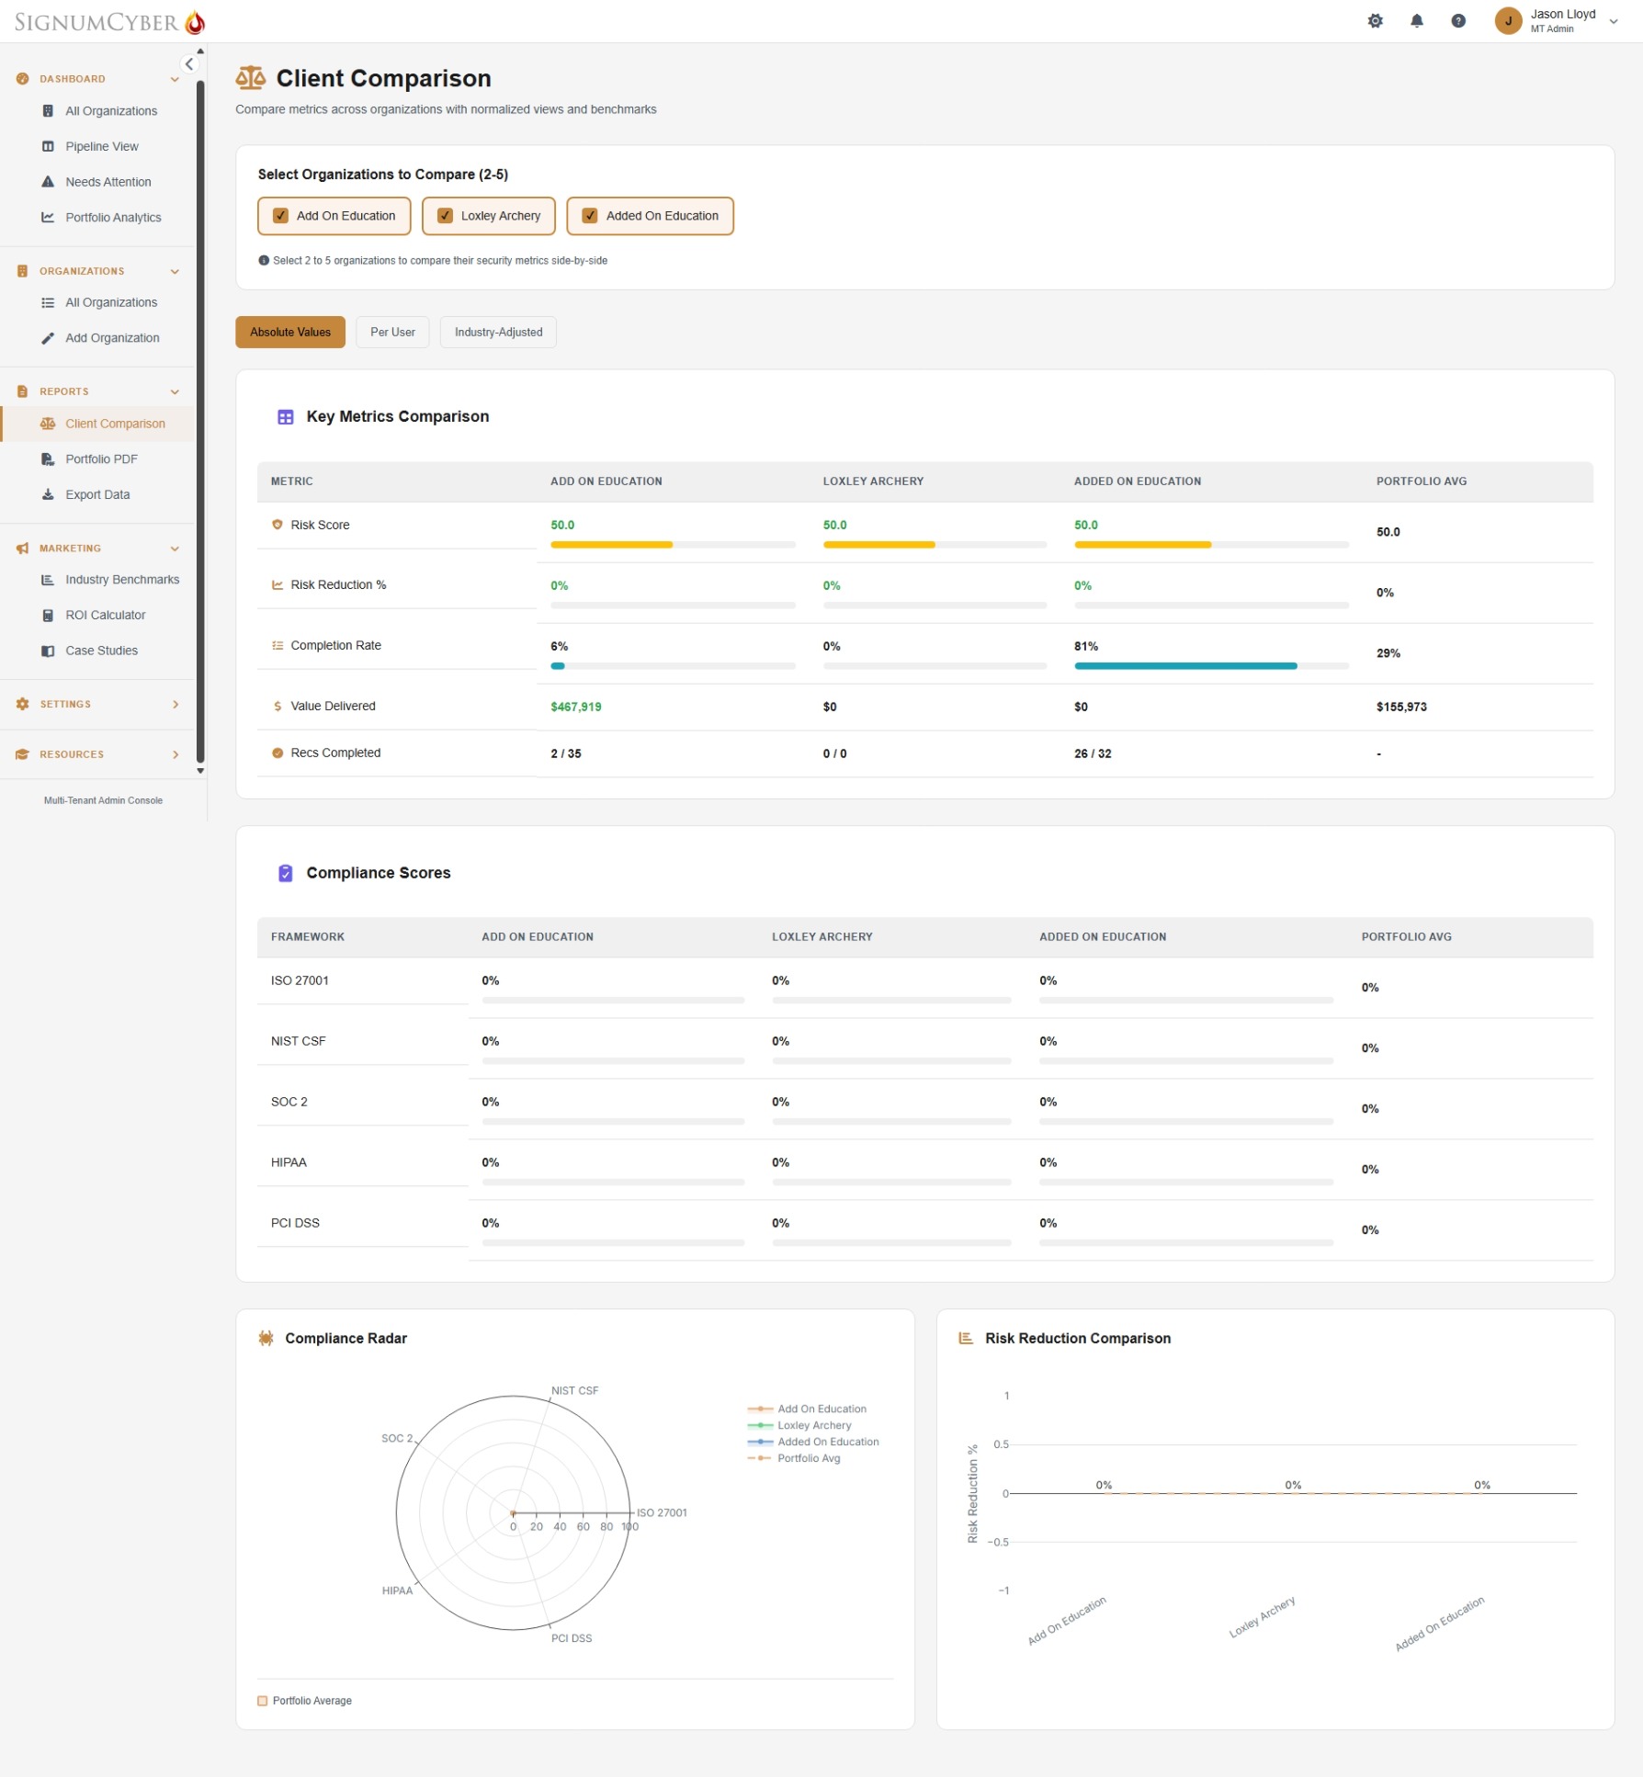The width and height of the screenshot is (1643, 1777).
Task: Open the Export Data report
Action: [97, 493]
